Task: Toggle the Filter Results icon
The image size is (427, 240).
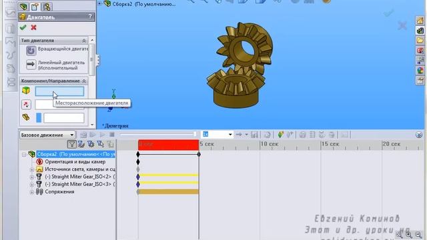Action: click(110, 144)
